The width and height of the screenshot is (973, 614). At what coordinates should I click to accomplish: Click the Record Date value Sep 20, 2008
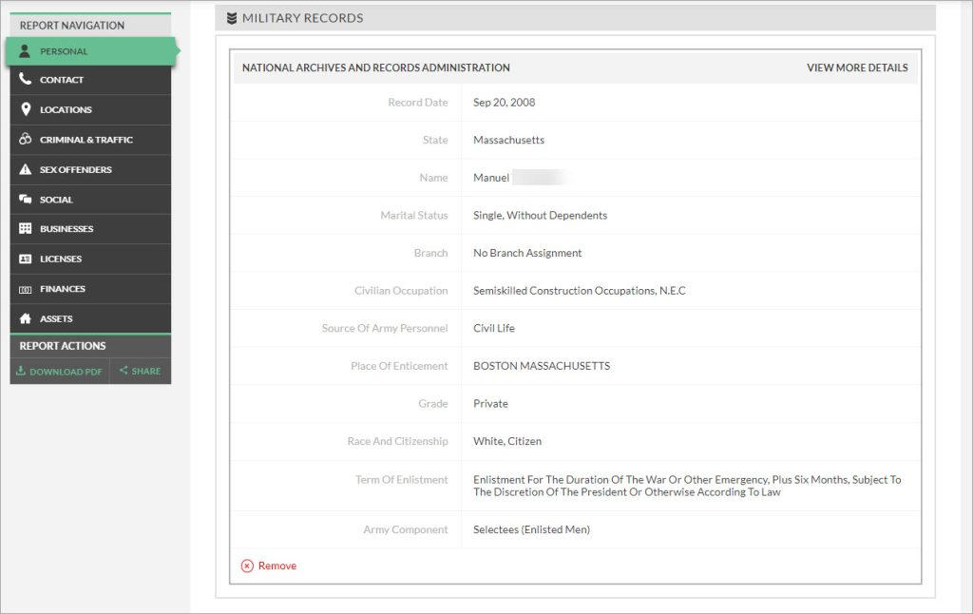pos(504,103)
